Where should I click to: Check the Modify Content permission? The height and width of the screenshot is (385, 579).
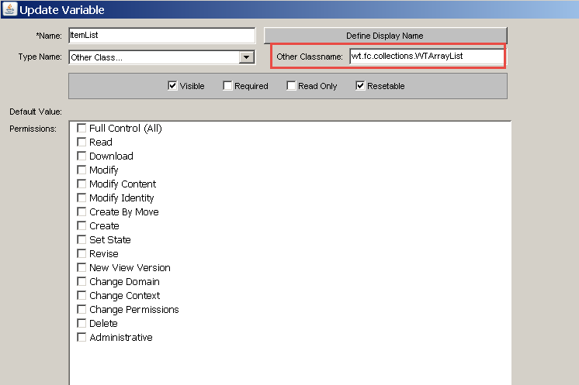81,184
